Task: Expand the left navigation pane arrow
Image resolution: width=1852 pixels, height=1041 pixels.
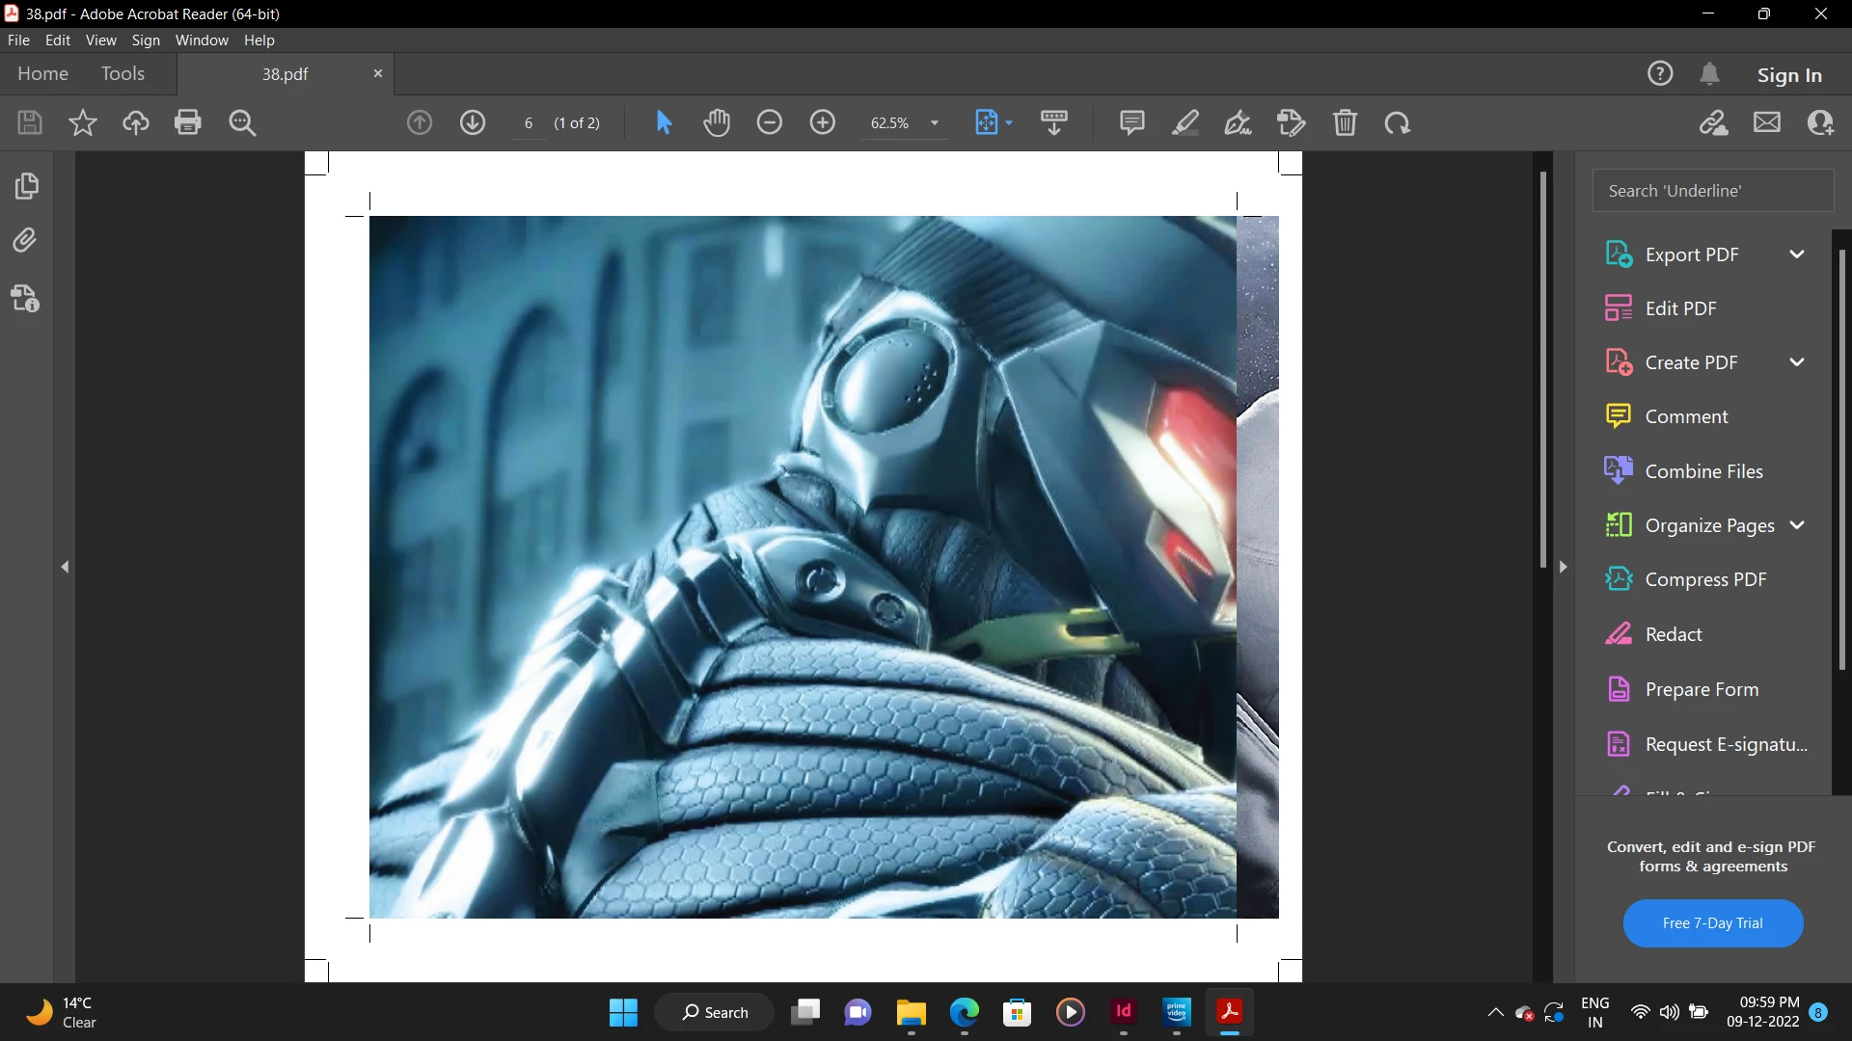Action: coord(65,567)
